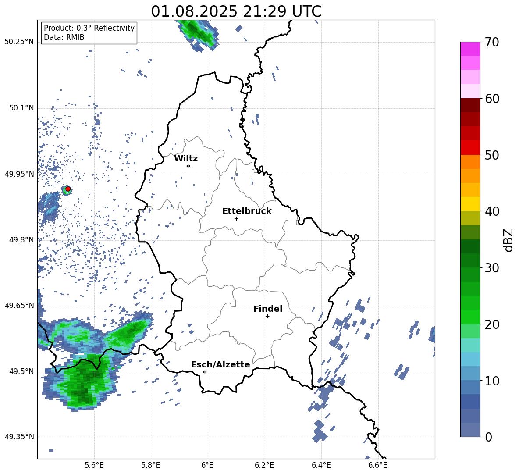The height and width of the screenshot is (474, 519).
Task: Click the dBZ colorbar label
Action: (508, 240)
